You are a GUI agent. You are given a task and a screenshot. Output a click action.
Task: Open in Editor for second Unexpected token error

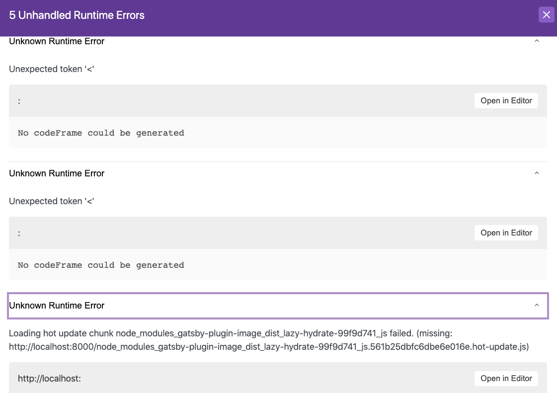point(506,233)
